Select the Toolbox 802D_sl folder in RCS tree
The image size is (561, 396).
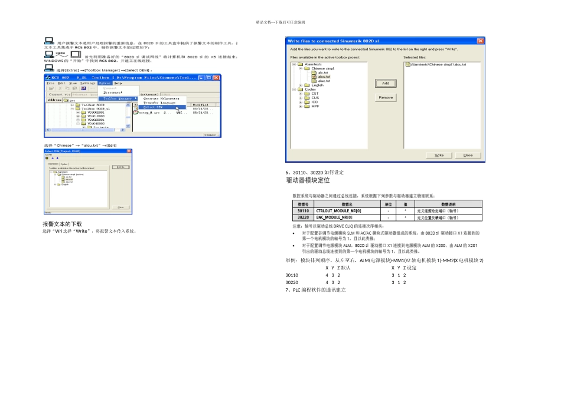point(93,108)
